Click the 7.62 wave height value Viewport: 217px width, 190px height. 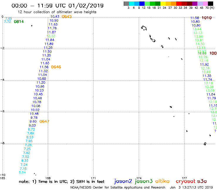(x=26, y=153)
